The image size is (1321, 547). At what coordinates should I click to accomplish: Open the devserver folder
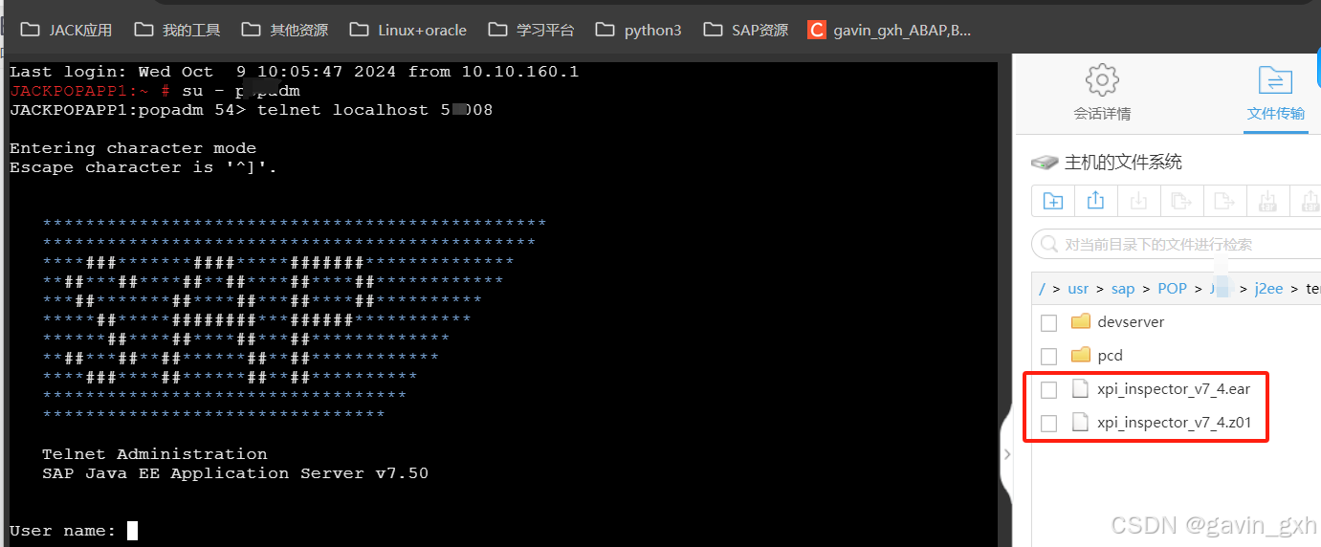(1131, 322)
